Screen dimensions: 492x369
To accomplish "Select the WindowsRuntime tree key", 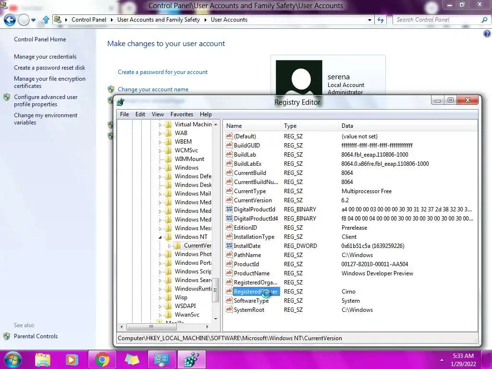I will point(193,288).
